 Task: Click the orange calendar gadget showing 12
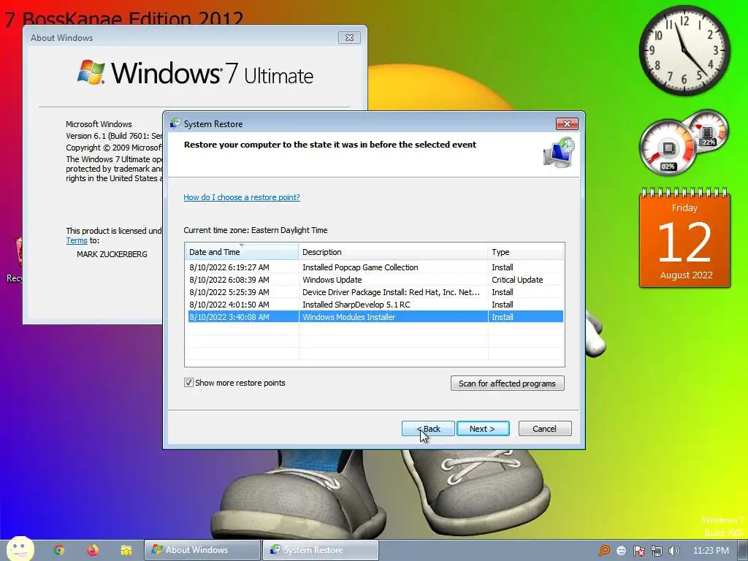(x=685, y=238)
